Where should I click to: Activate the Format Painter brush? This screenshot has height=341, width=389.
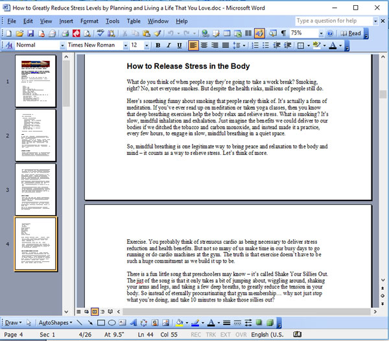(158, 33)
